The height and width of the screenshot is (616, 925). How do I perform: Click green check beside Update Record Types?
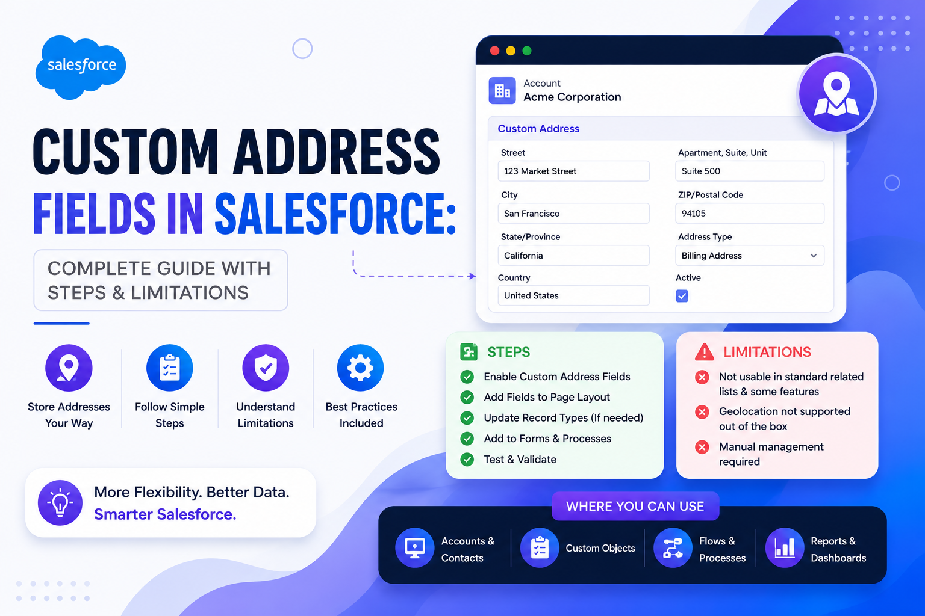pos(467,418)
